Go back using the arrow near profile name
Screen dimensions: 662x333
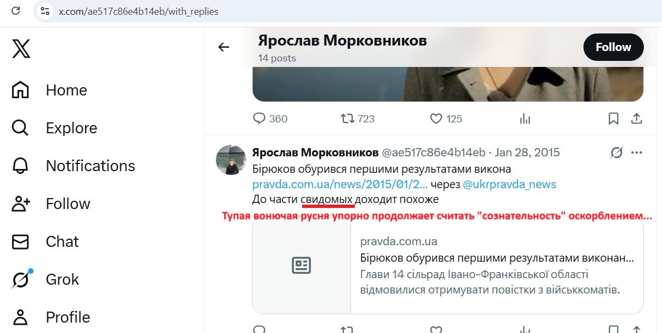(x=223, y=47)
